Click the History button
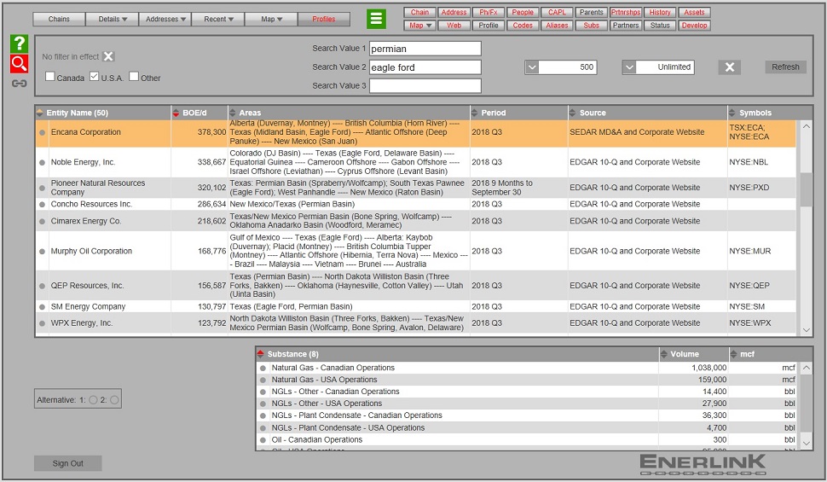Screen dimensions: 827x482 [x=660, y=12]
